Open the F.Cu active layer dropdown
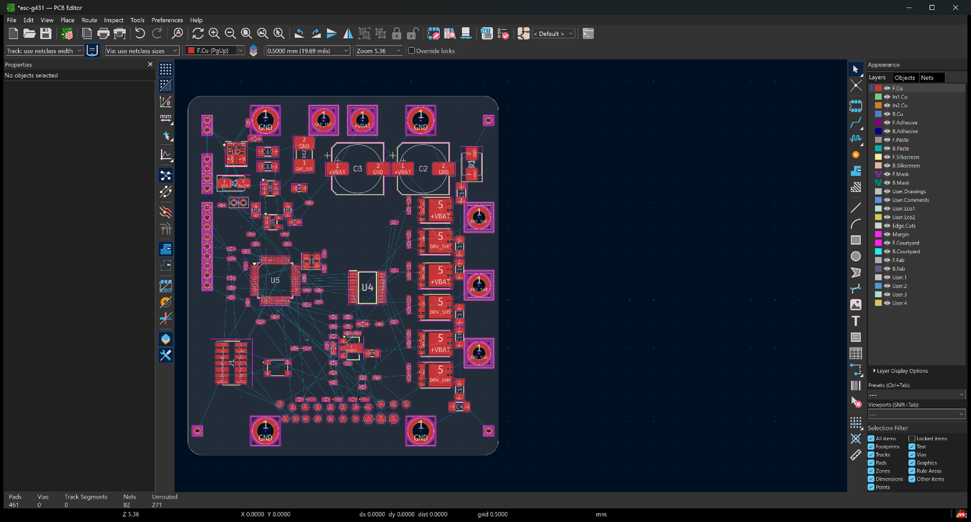This screenshot has height=522, width=971. (215, 51)
